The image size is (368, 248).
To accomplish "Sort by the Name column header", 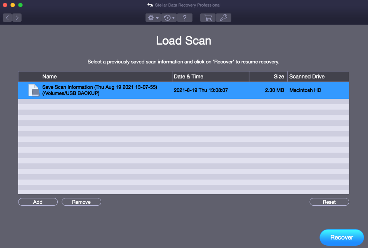I will (49, 77).
